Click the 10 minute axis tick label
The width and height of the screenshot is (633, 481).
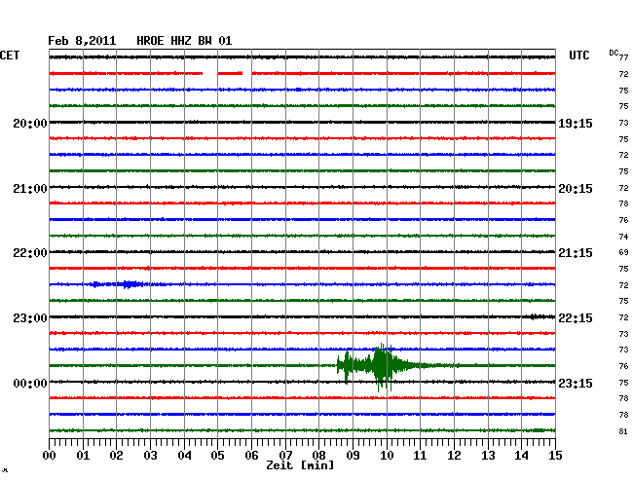387,456
